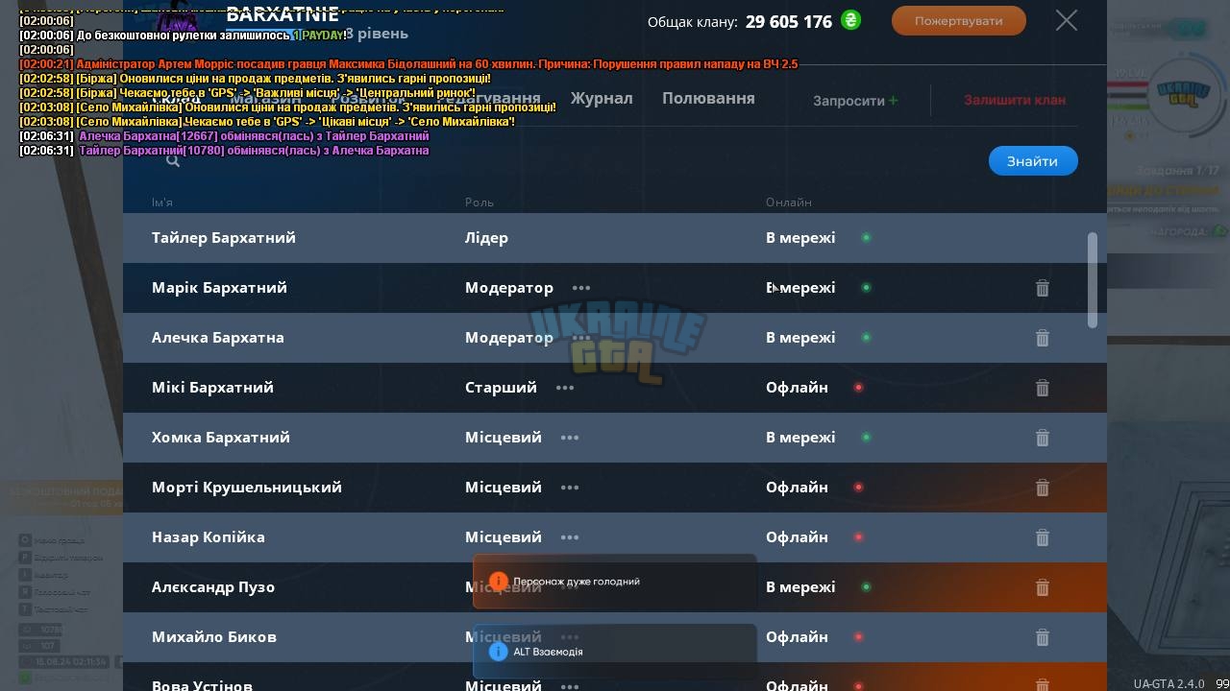Select member name Марік Бархатний
This screenshot has width=1230, height=691.
coord(219,288)
